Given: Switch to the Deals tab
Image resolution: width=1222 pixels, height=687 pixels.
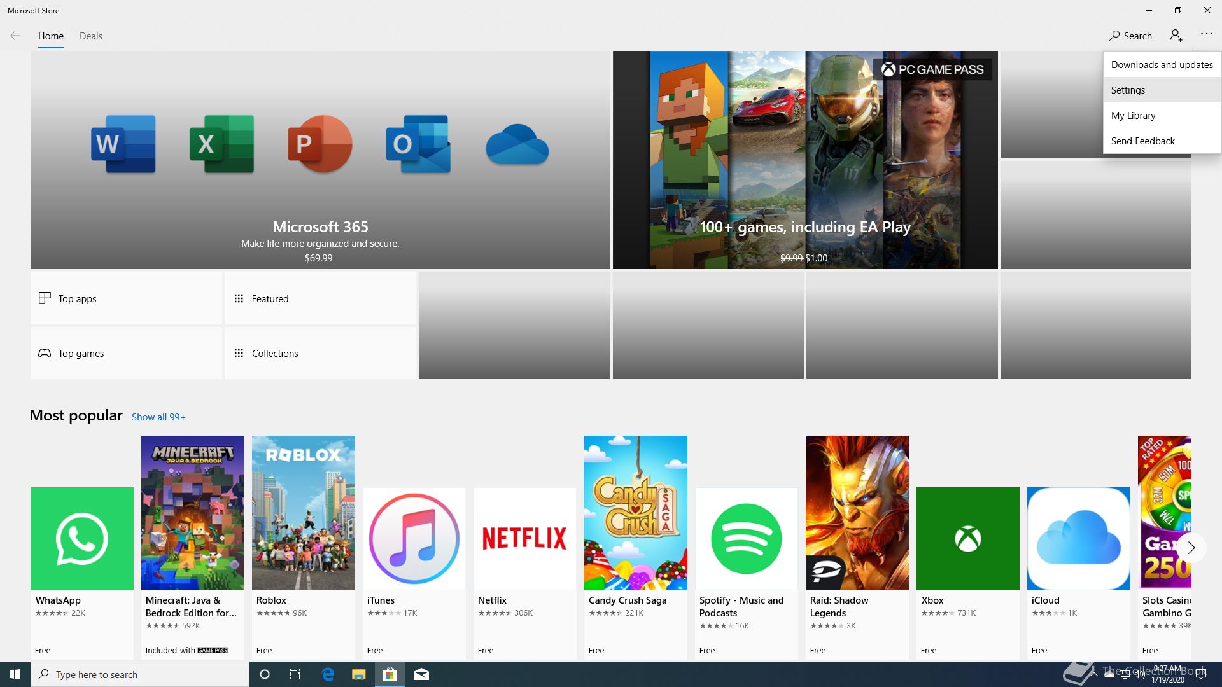Looking at the screenshot, I should [x=91, y=36].
